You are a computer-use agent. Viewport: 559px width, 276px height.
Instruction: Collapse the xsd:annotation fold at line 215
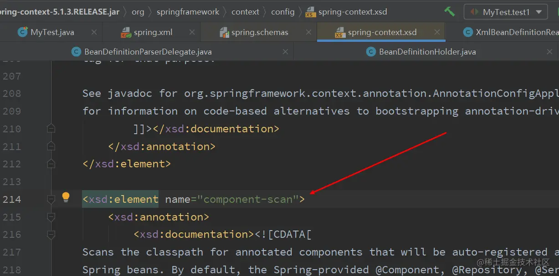click(x=51, y=217)
